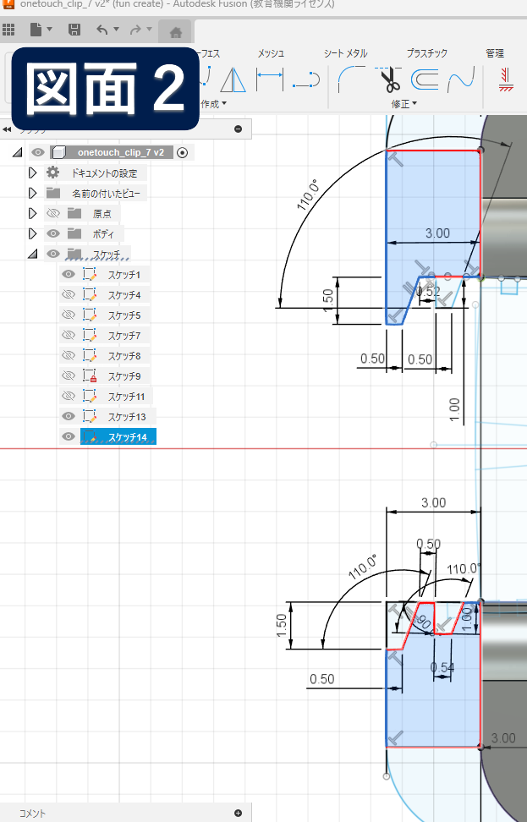Click the Offset tool icon
The height and width of the screenshot is (822, 527).
coord(425,80)
